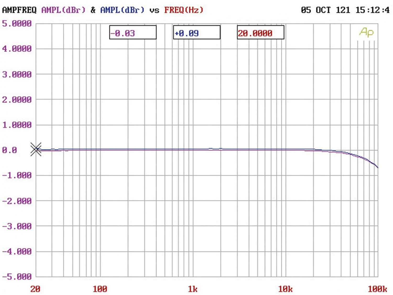
Task: Click the 3.0000 y-axis label
Action: click(x=17, y=74)
